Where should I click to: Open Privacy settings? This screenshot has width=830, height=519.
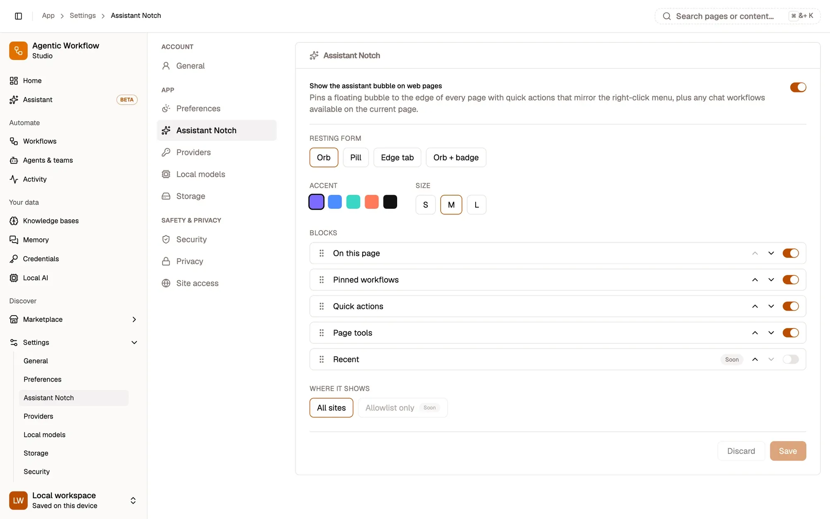pos(217,262)
